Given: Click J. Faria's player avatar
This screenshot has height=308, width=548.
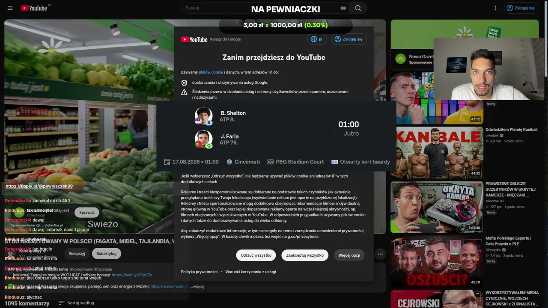Looking at the screenshot, I should [x=203, y=139].
